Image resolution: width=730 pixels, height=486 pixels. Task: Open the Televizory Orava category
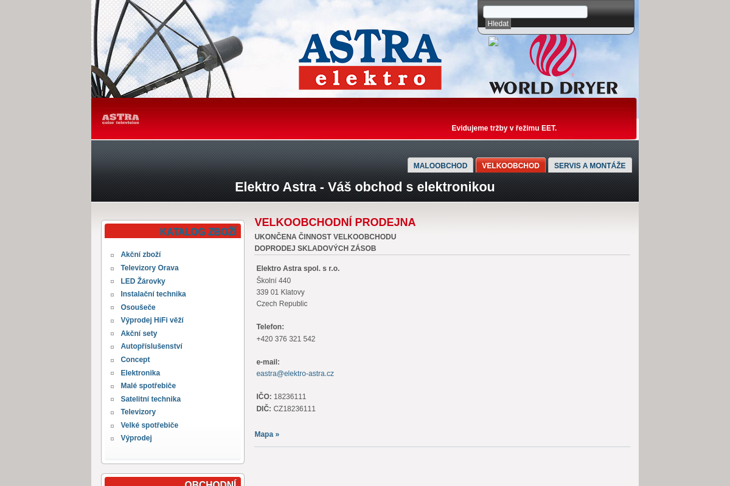click(150, 268)
